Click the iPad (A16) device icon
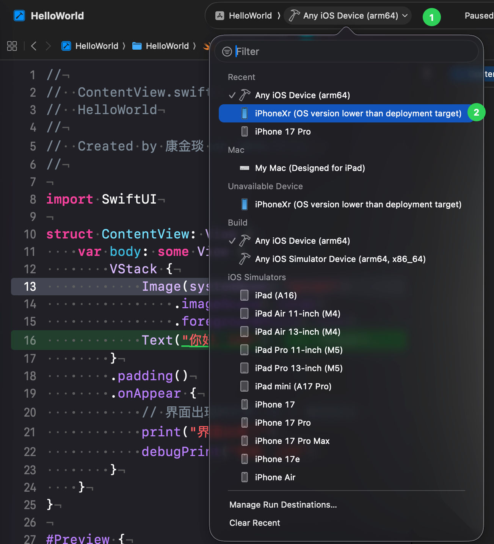 [x=245, y=295]
